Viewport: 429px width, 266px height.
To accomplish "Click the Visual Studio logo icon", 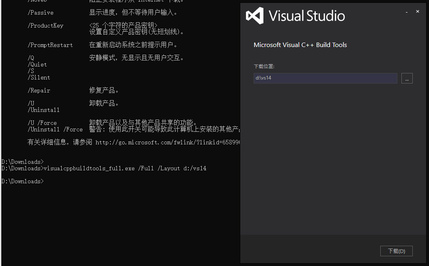I will [x=255, y=15].
